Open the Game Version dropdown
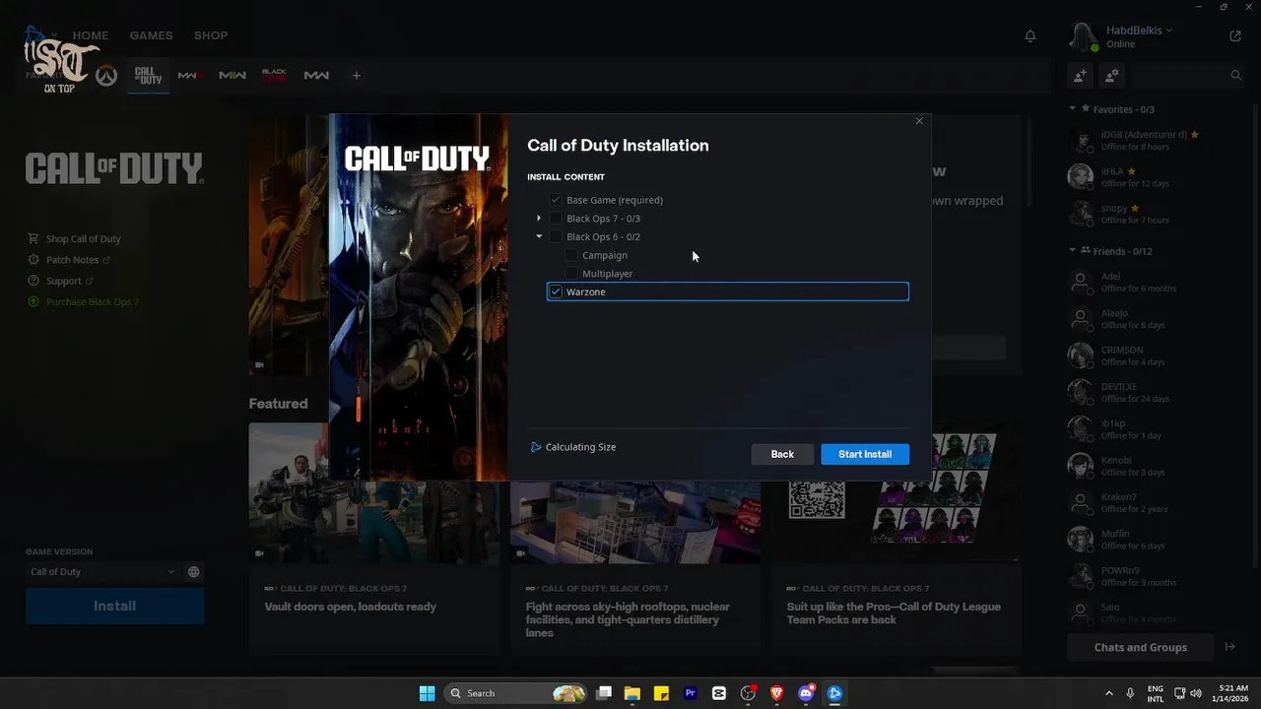Screen dimensions: 1261x709 tap(103, 571)
